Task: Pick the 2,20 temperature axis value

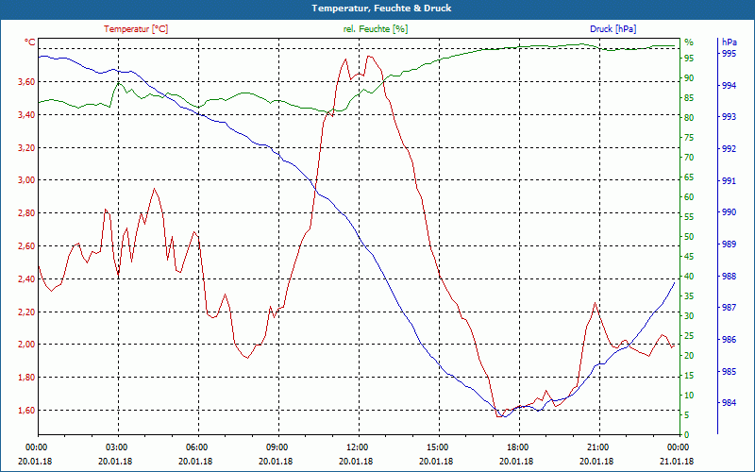Action: tap(26, 312)
